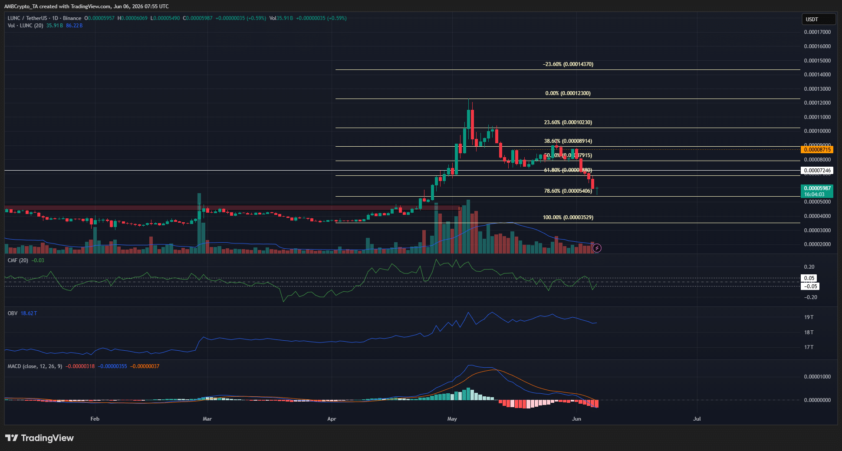
Task: Click the 86.22B volume average value
Action: [x=74, y=26]
